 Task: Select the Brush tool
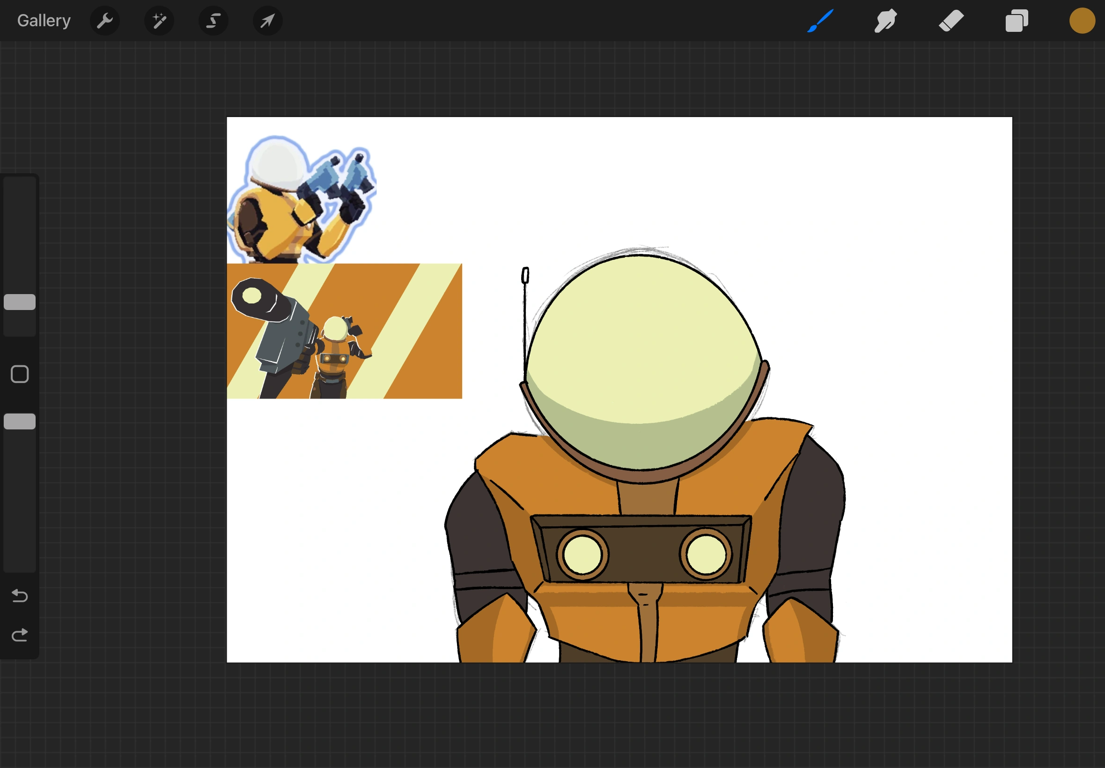(x=820, y=21)
